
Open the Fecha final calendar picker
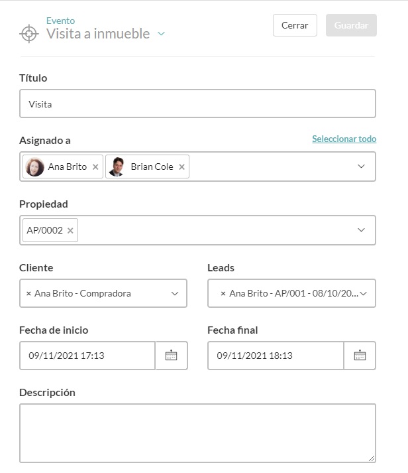[360, 356]
